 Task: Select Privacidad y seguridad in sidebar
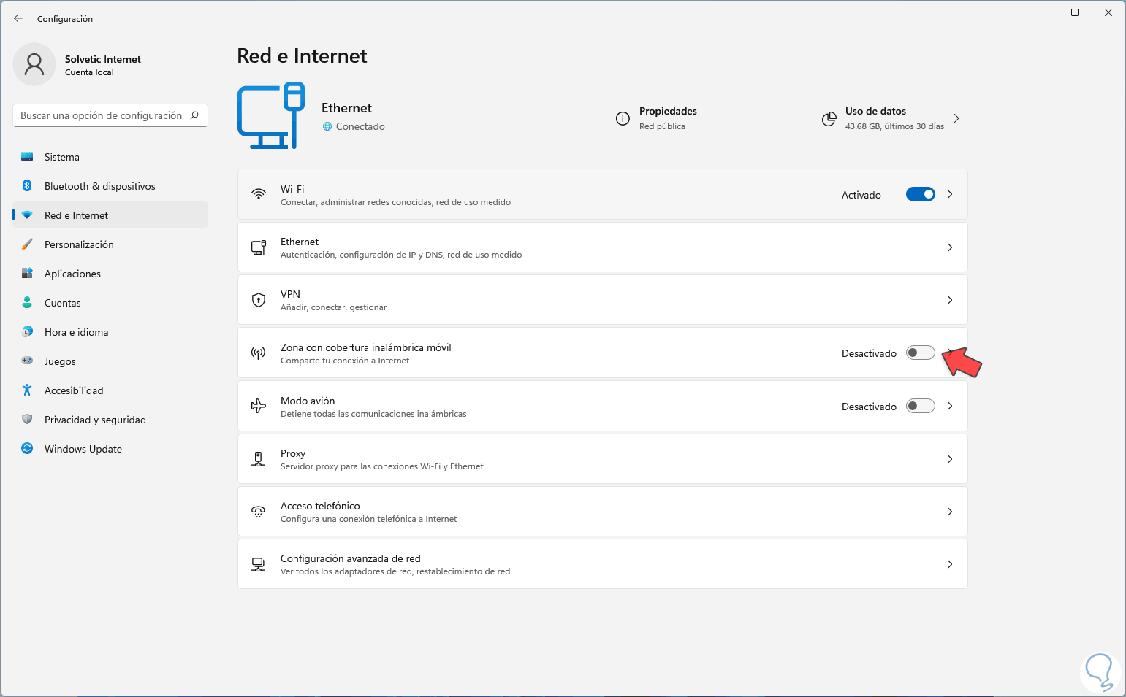(95, 420)
